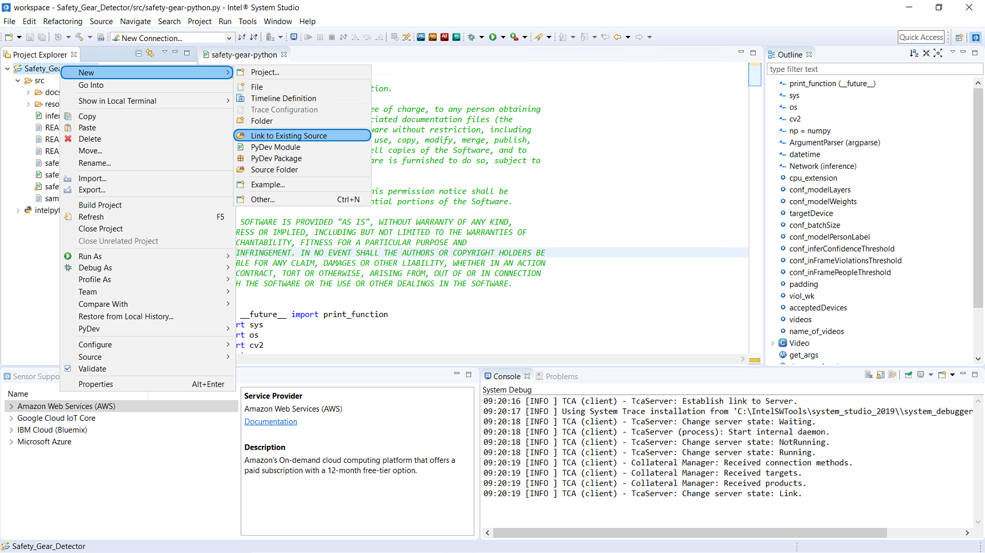Sort the Outline alphabetically

(914, 53)
